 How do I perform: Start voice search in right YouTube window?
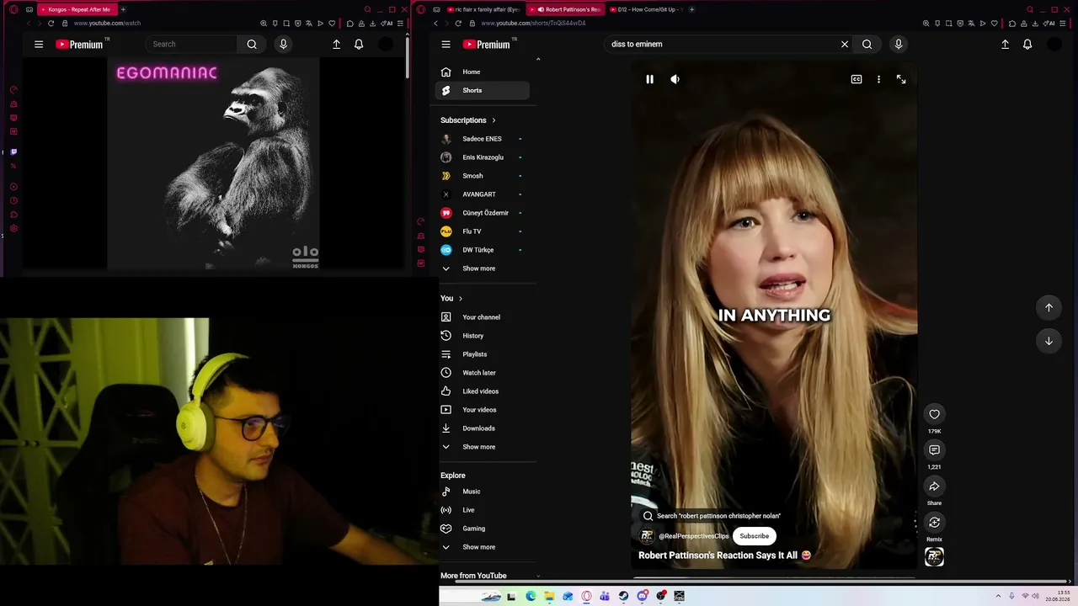pyautogui.click(x=899, y=44)
